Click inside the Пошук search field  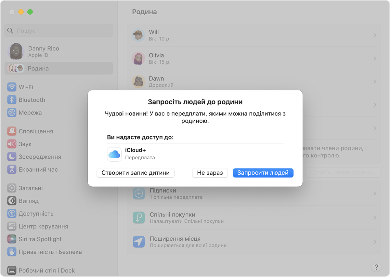click(58, 30)
